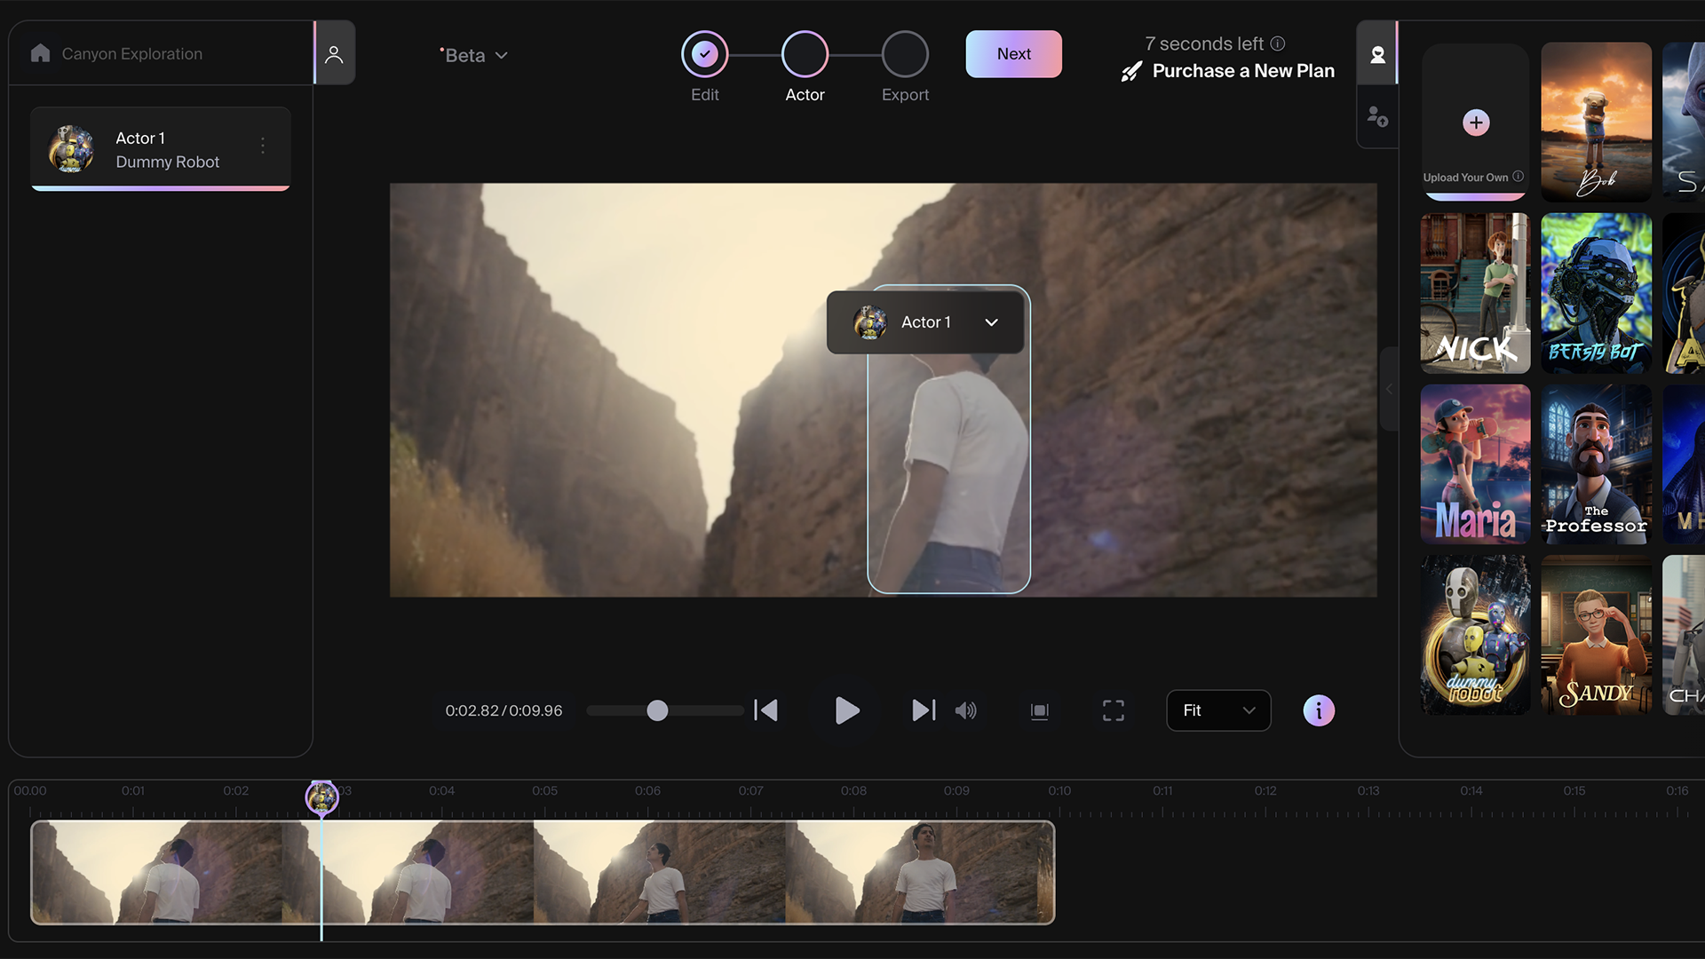1705x959 pixels.
Task: Go to the Edit step
Action: click(x=704, y=54)
